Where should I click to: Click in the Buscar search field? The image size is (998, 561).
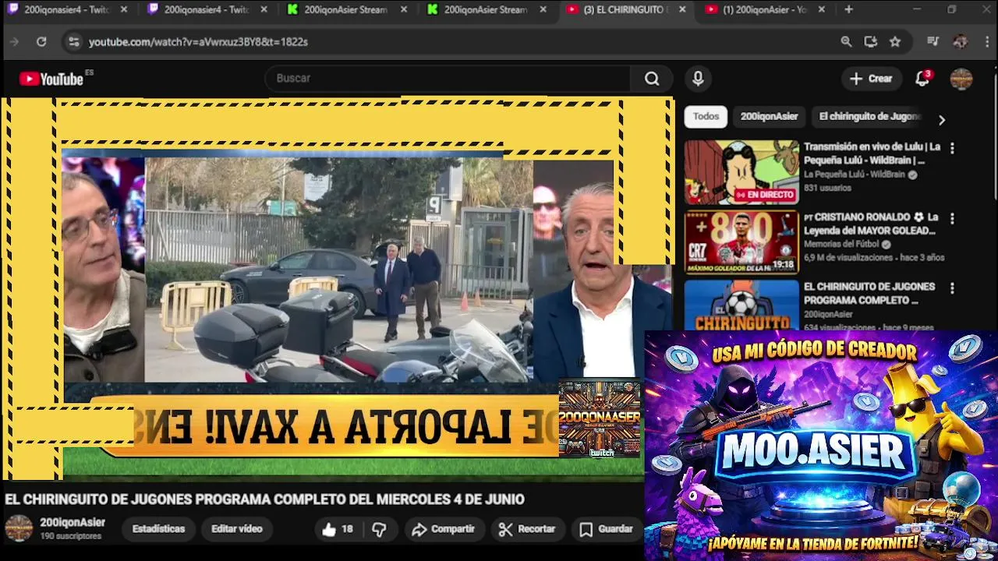click(x=448, y=78)
